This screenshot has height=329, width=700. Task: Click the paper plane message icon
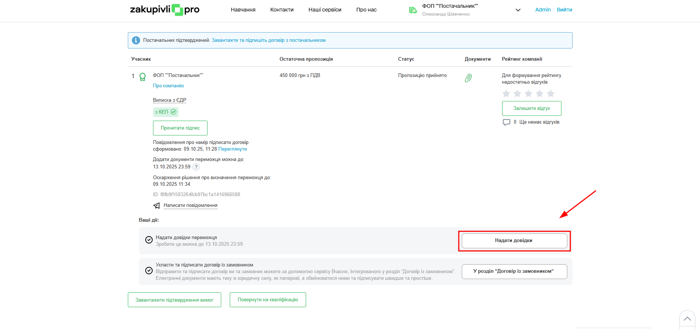tap(157, 206)
